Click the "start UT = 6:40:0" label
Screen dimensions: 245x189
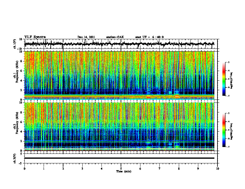coord(149,37)
